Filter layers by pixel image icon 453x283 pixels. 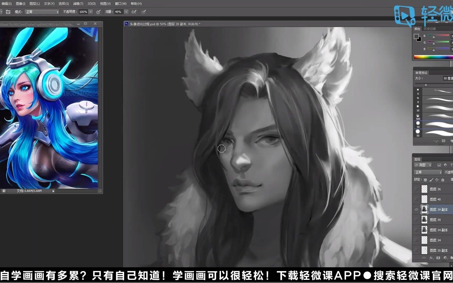click(x=439, y=165)
